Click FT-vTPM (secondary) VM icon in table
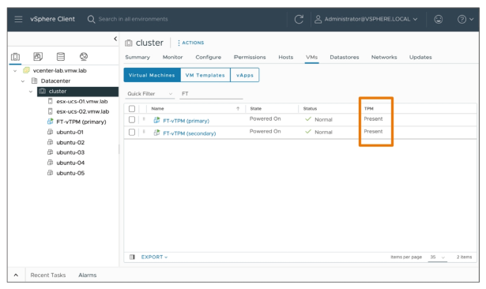The width and height of the screenshot is (486, 289). (156, 133)
